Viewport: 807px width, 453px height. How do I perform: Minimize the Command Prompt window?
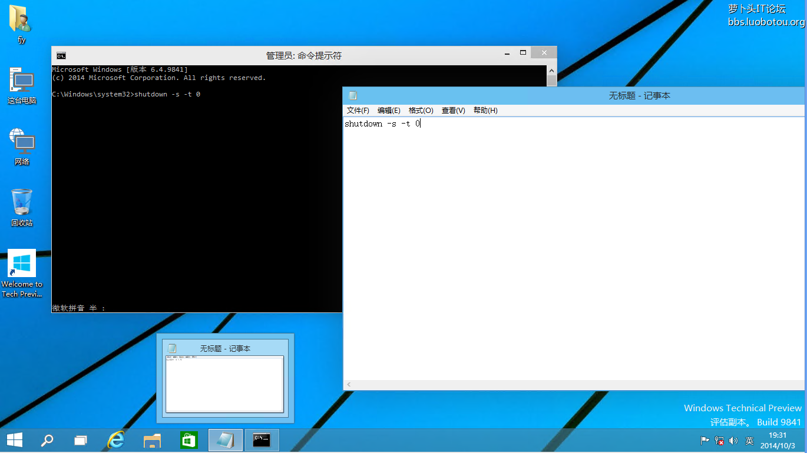(507, 53)
